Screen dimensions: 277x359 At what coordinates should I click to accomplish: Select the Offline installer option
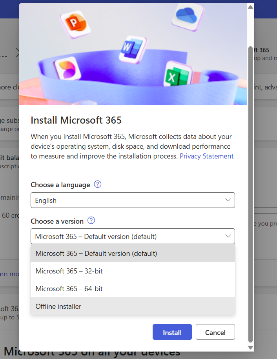[x=133, y=306]
